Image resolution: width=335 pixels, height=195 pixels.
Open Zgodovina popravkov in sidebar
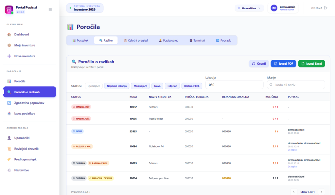[x=29, y=103]
